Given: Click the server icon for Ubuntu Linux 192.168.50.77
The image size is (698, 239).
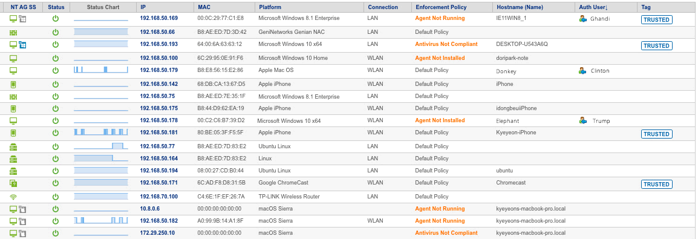Looking at the screenshot, I should [13, 146].
